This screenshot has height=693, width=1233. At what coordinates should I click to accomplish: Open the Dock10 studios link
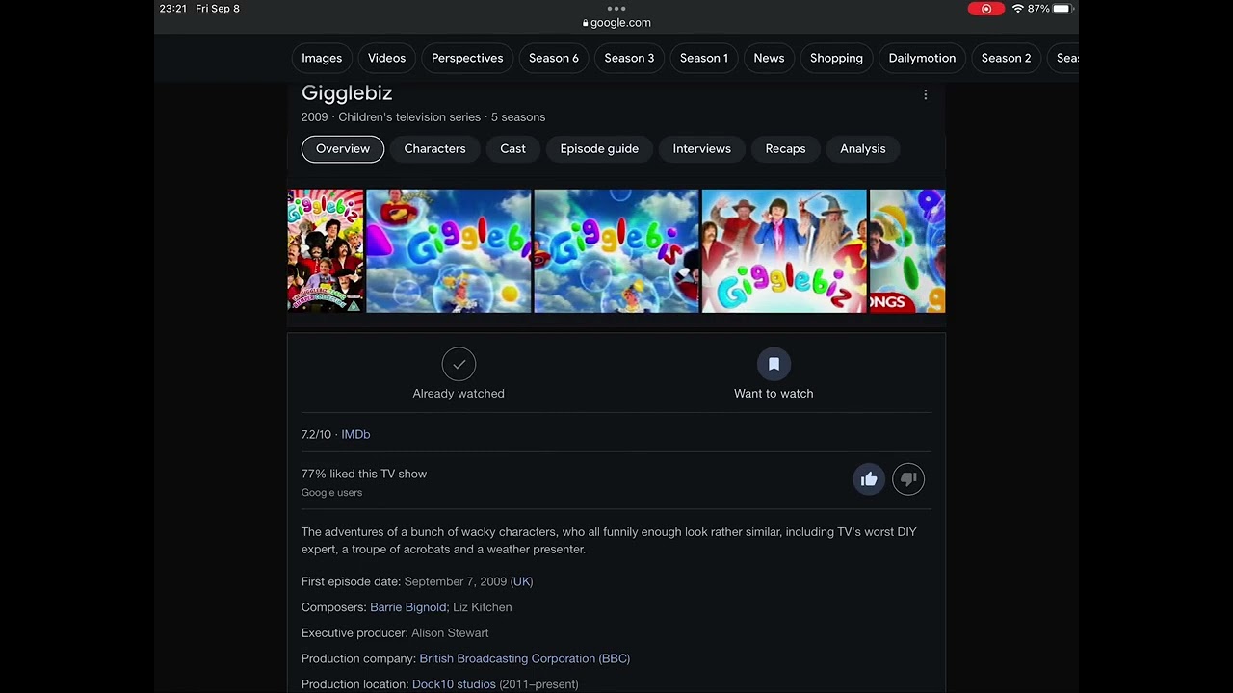[454, 684]
